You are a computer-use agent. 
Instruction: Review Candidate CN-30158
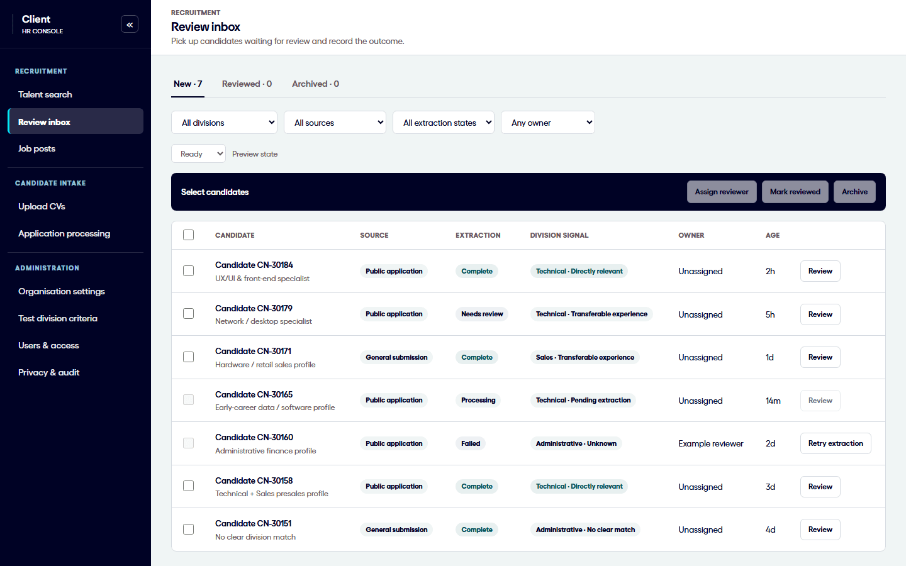(820, 487)
